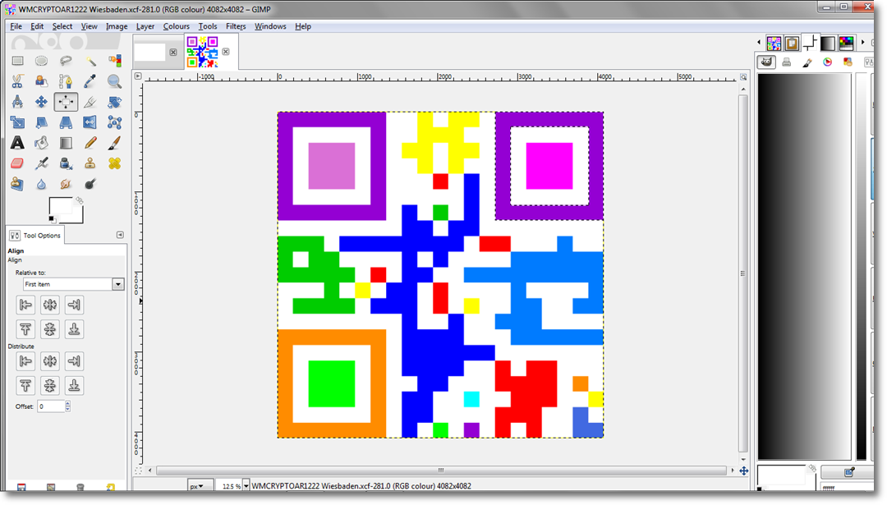
Task: Open the Colours menu
Action: [x=177, y=26]
